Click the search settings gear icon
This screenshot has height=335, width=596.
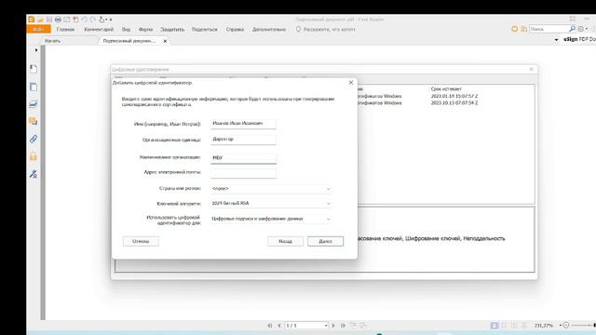[x=581, y=29]
